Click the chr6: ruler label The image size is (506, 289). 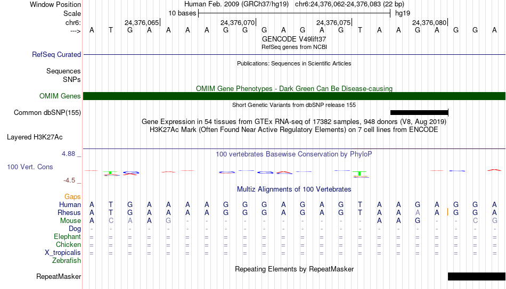[x=74, y=22]
